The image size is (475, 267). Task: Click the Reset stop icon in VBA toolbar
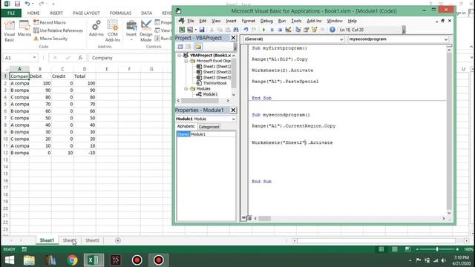click(280, 30)
